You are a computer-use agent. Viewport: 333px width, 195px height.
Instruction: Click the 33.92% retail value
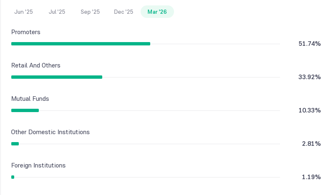[x=310, y=77]
